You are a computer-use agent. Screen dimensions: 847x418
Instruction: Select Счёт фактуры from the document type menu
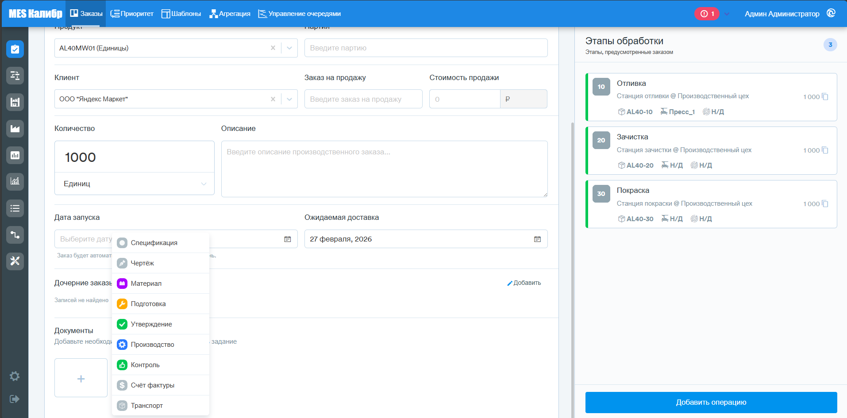pyautogui.click(x=161, y=385)
